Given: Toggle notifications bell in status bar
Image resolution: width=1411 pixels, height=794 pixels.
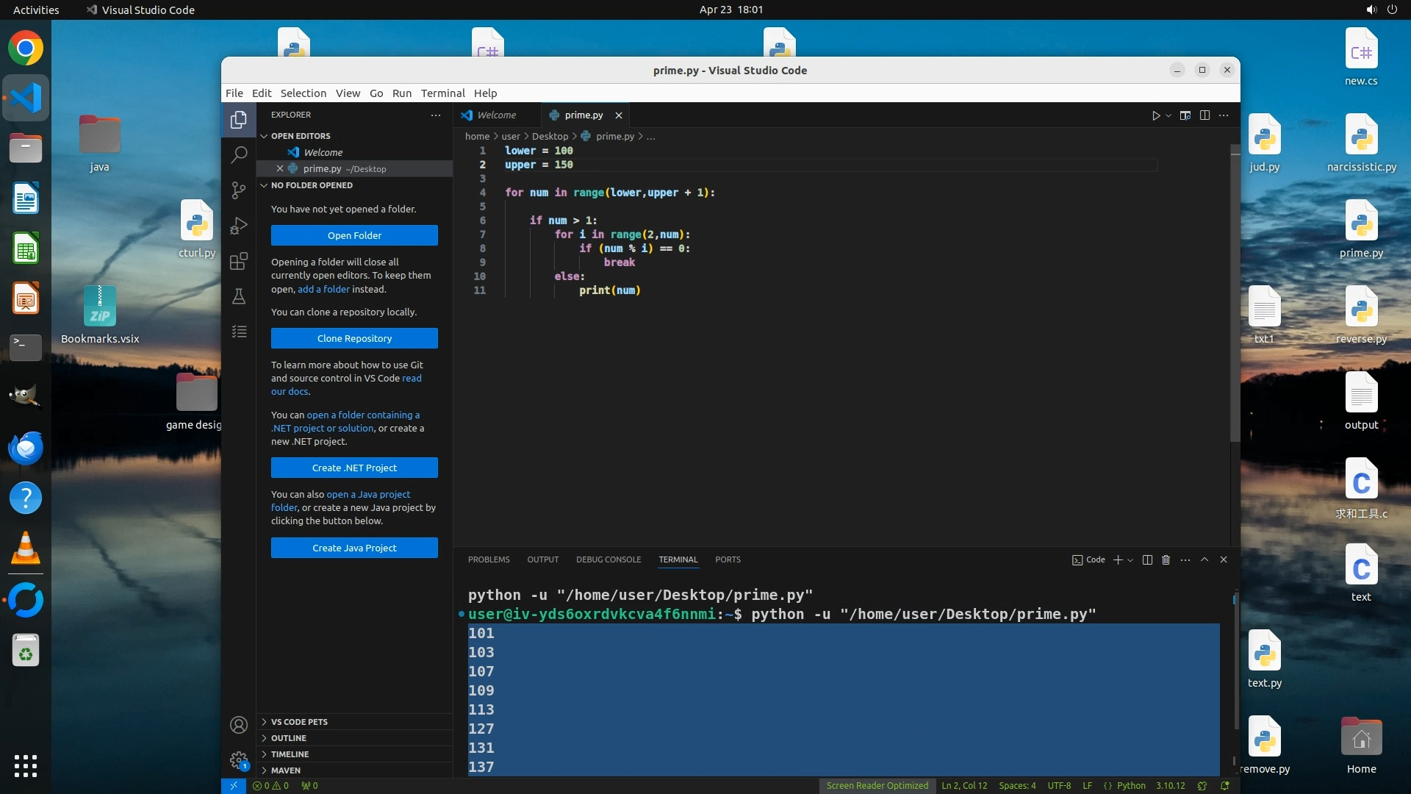Looking at the screenshot, I should [x=1225, y=786].
